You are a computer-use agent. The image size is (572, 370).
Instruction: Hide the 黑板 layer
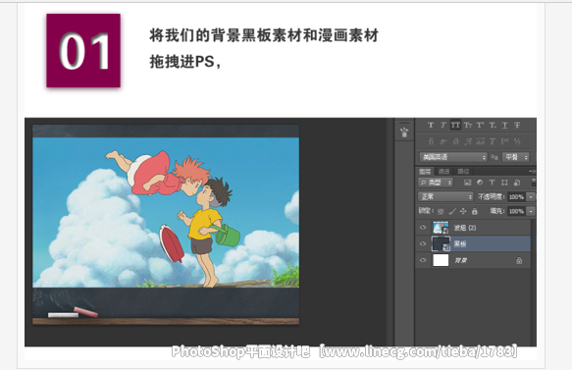423,243
